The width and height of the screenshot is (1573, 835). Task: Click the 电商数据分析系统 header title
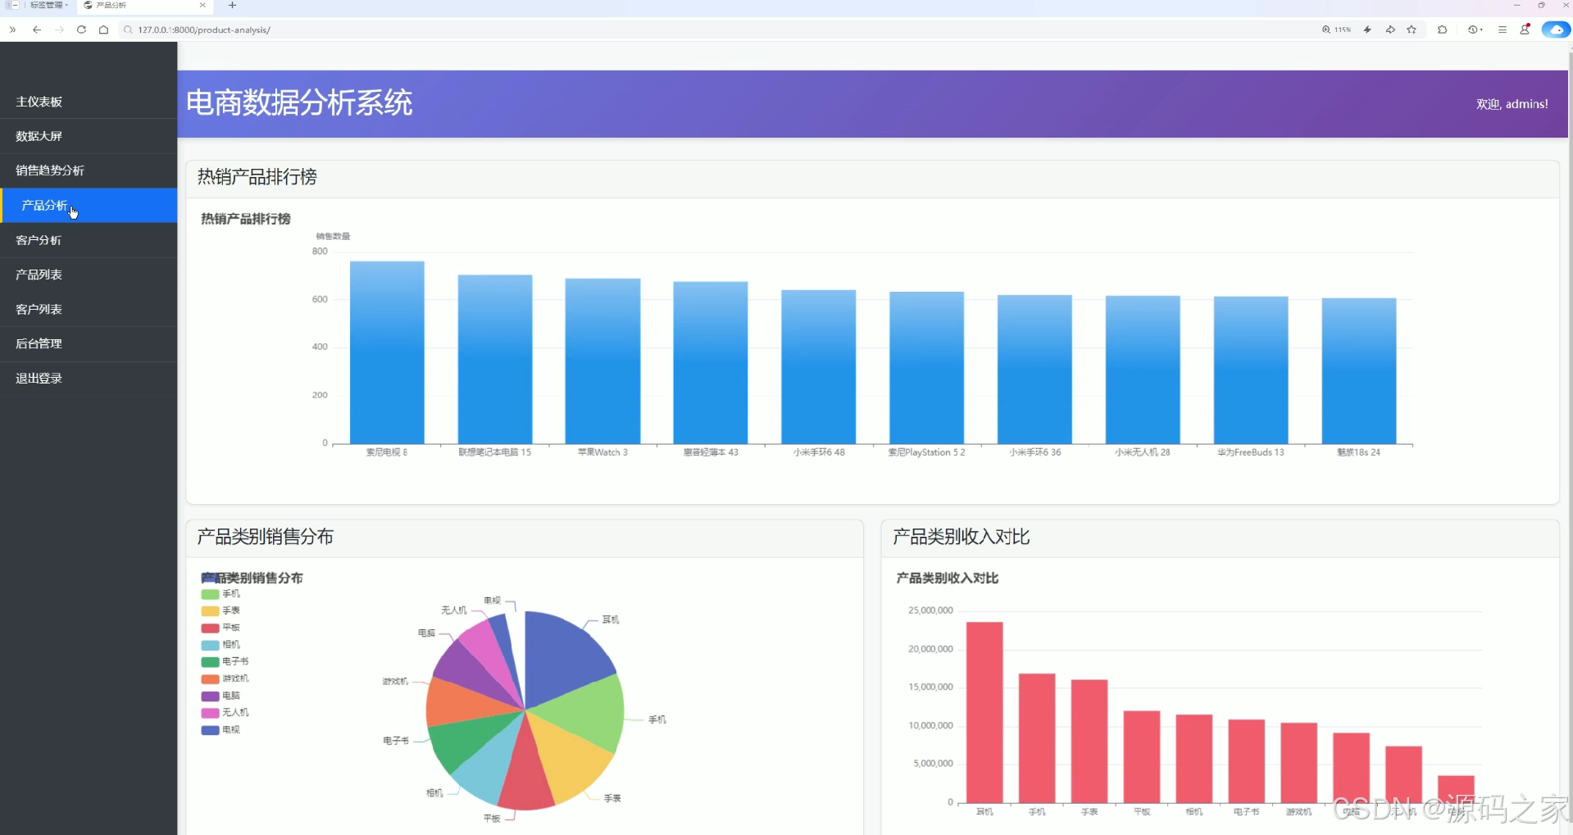click(x=299, y=103)
